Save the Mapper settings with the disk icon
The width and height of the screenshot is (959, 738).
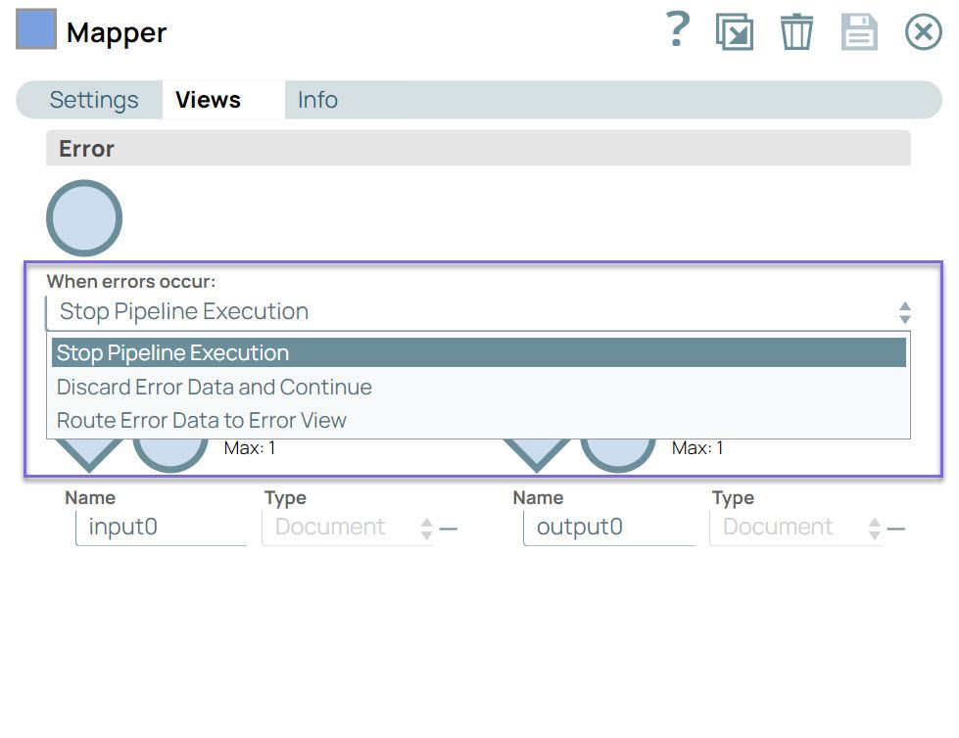pos(859,30)
